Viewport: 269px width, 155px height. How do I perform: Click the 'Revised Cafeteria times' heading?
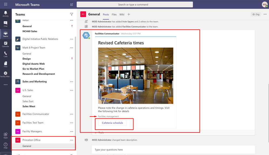coord(121,43)
